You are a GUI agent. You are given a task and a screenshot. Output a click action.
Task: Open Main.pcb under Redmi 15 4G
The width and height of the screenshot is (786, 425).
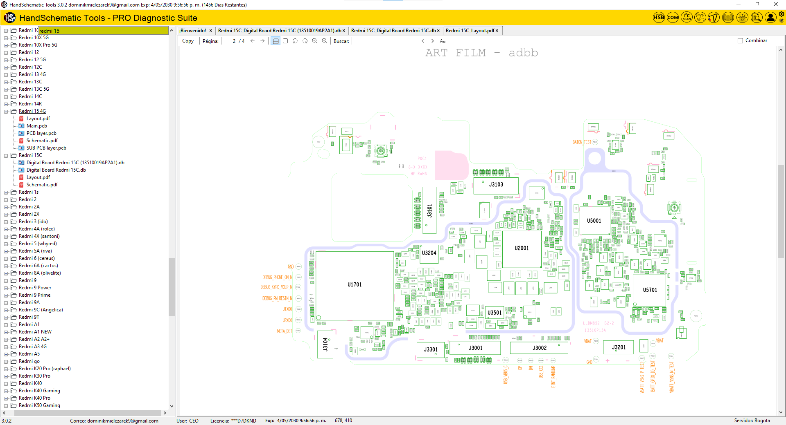[36, 126]
